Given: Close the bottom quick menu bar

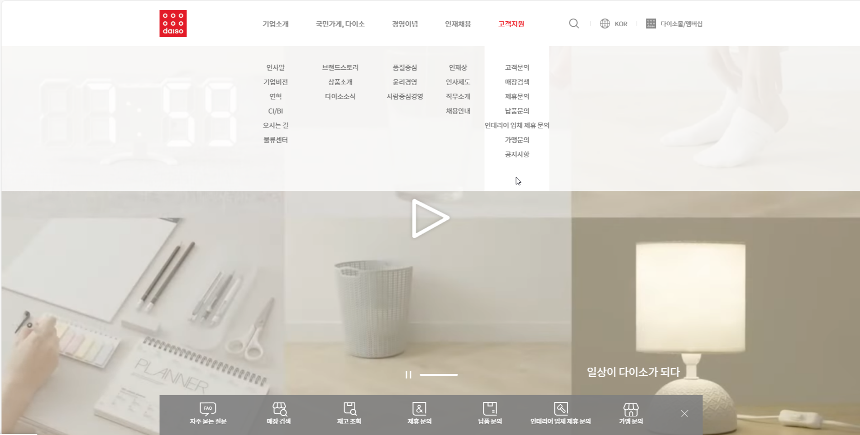Looking at the screenshot, I should click(684, 413).
